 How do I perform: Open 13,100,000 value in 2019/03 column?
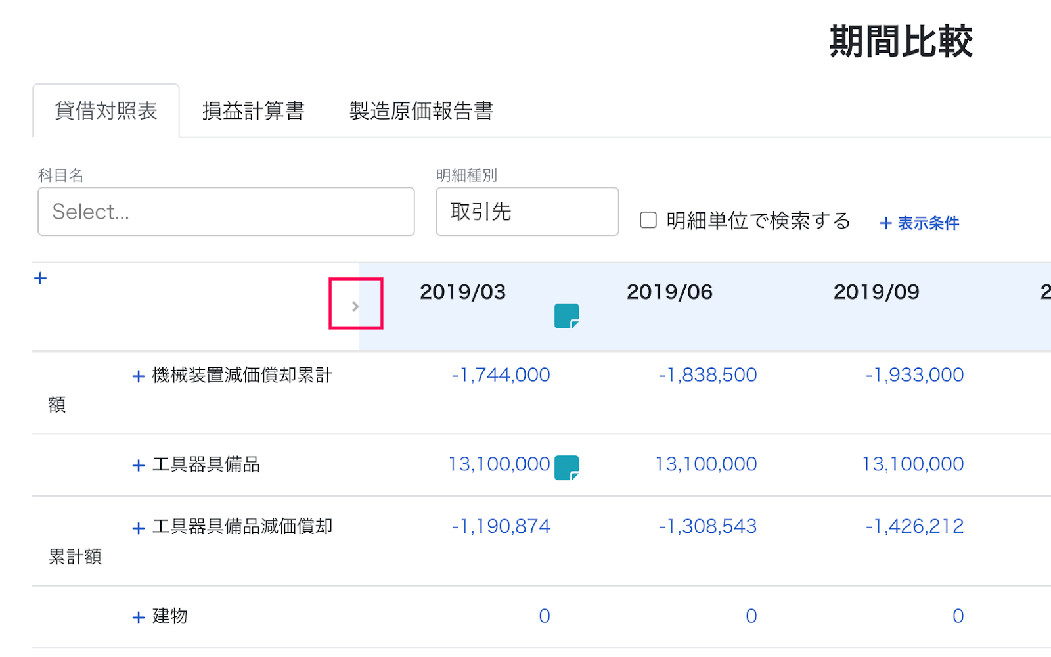coord(499,464)
